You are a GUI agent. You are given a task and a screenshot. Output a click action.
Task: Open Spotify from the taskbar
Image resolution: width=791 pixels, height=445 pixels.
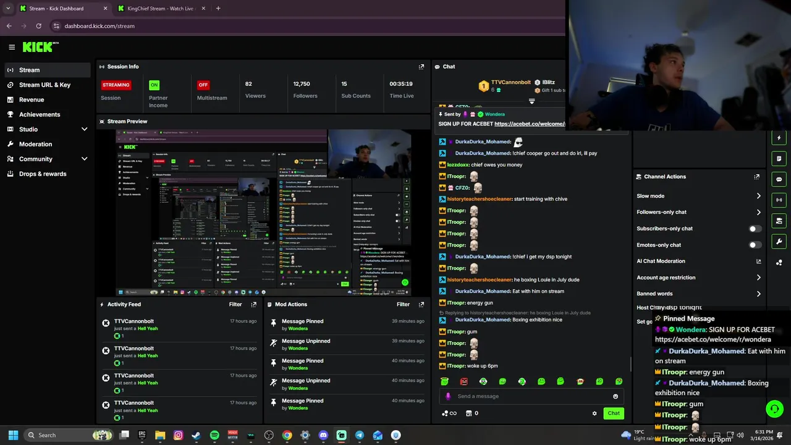tap(214, 435)
